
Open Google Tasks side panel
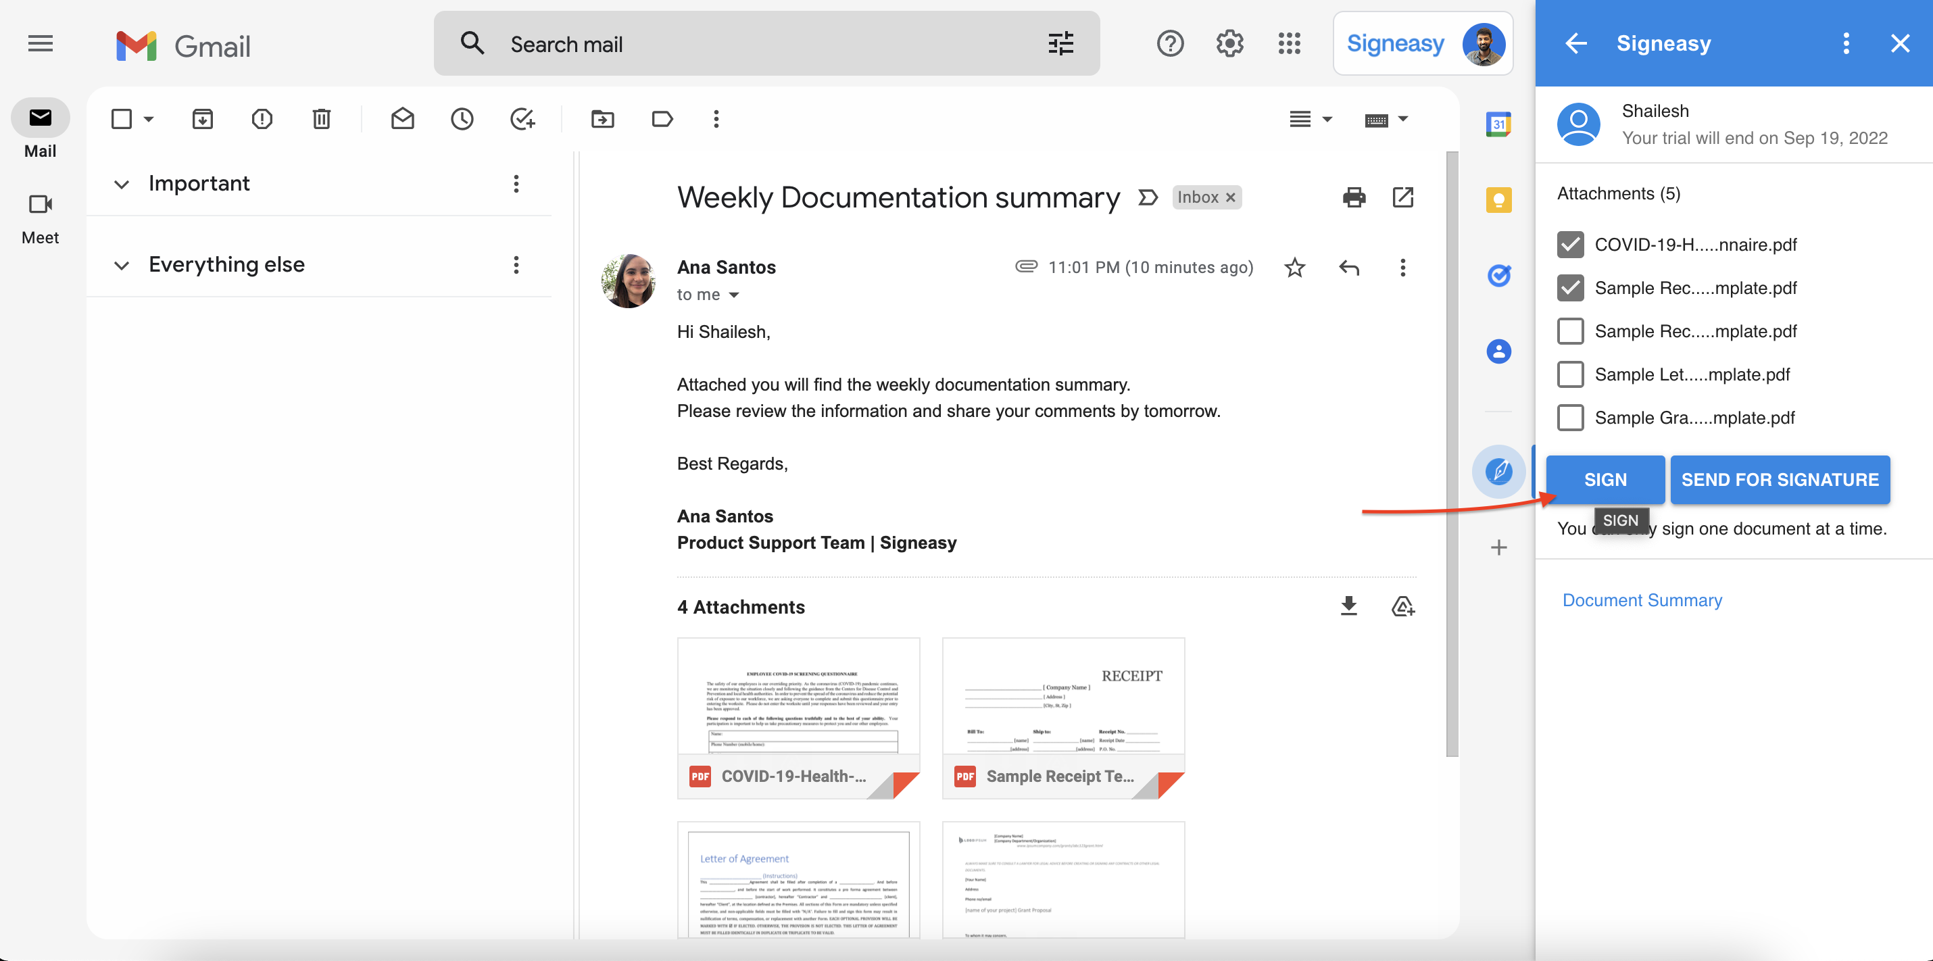click(1498, 275)
